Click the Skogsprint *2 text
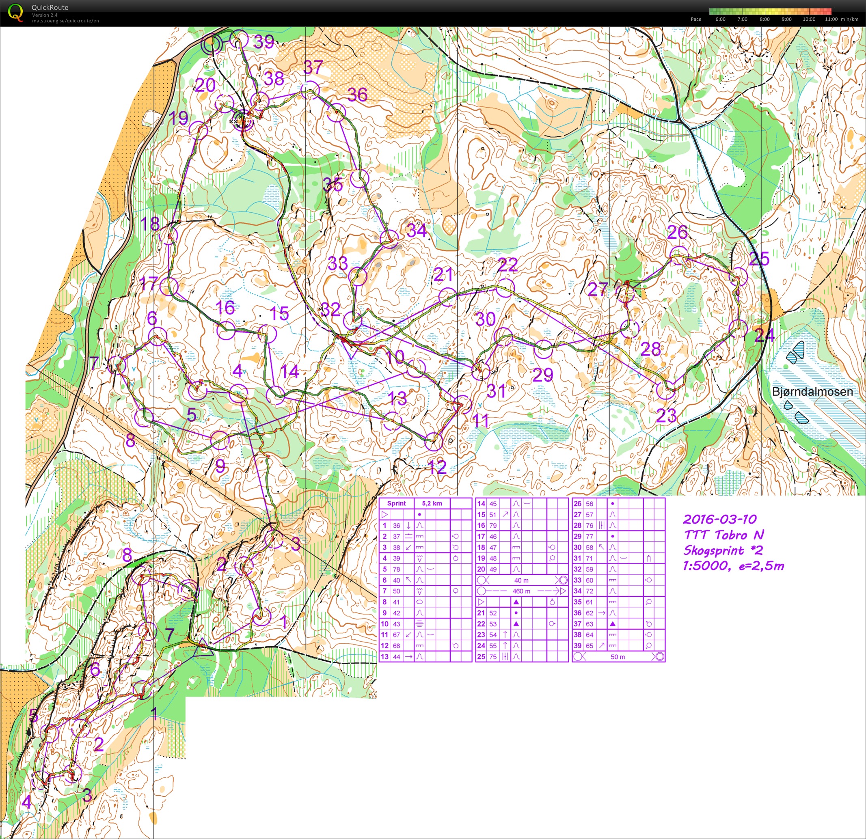866x839 pixels. coord(723,550)
